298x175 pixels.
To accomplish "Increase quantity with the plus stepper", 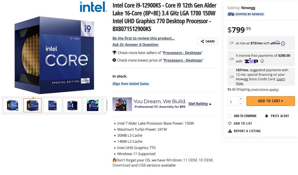I will coord(241,99).
